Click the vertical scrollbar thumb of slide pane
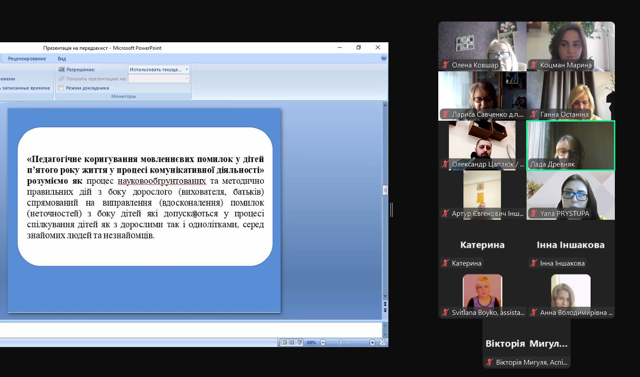The image size is (640, 377). 385,190
